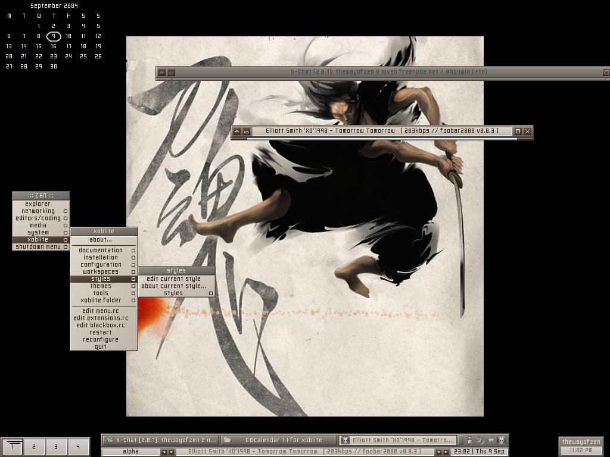Activate the BBCalendar 1.1 task in the taskbar
Image resolution: width=610 pixels, height=457 pixels.
coord(279,440)
